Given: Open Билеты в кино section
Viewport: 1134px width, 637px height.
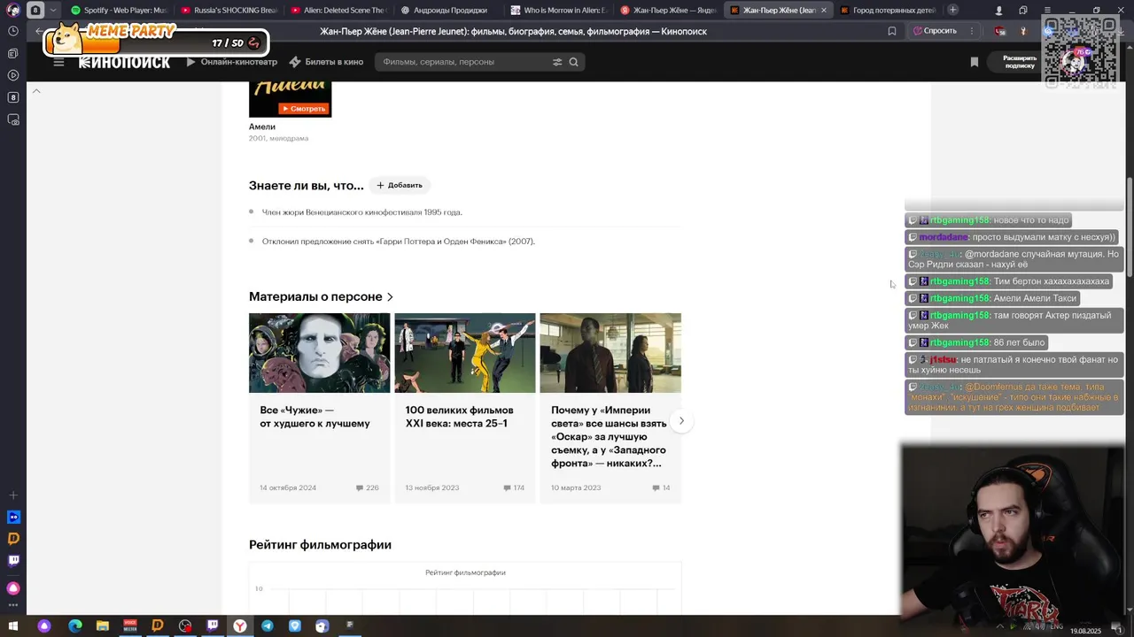Looking at the screenshot, I should click(x=326, y=62).
